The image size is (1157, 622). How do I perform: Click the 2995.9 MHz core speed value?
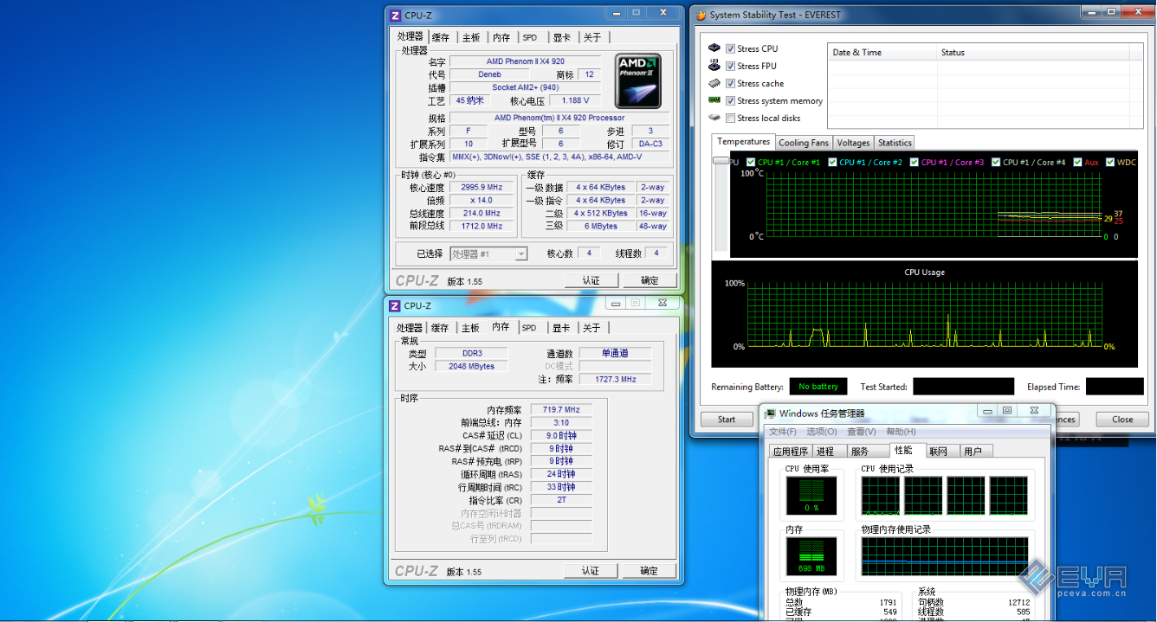click(x=482, y=187)
